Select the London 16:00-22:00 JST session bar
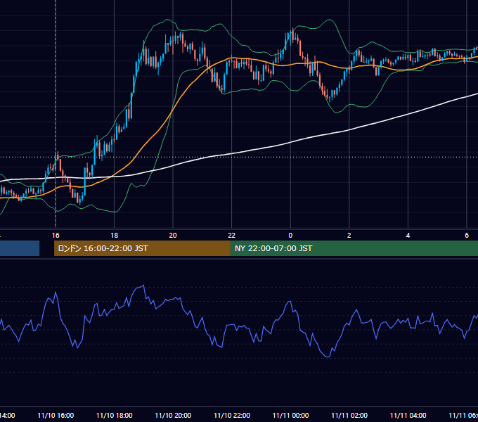Screen dimensions: 478x422 (142, 248)
